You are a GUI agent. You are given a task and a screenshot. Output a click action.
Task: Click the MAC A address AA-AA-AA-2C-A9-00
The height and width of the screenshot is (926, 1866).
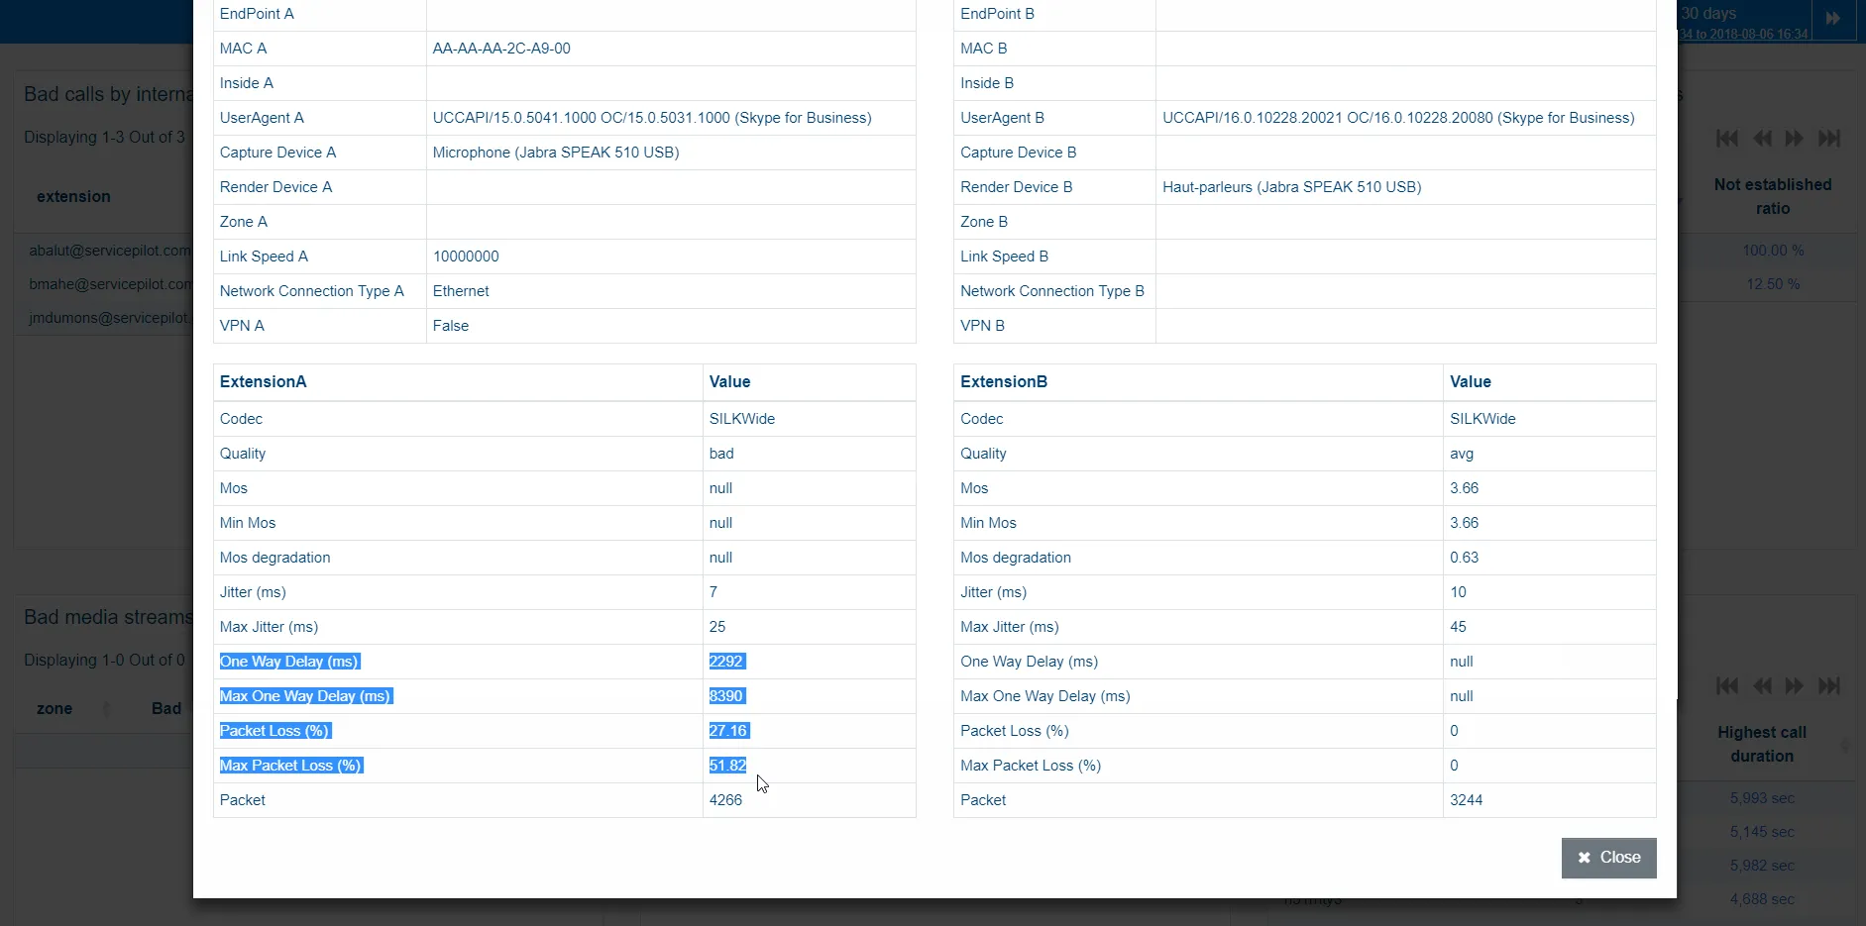[x=501, y=49]
